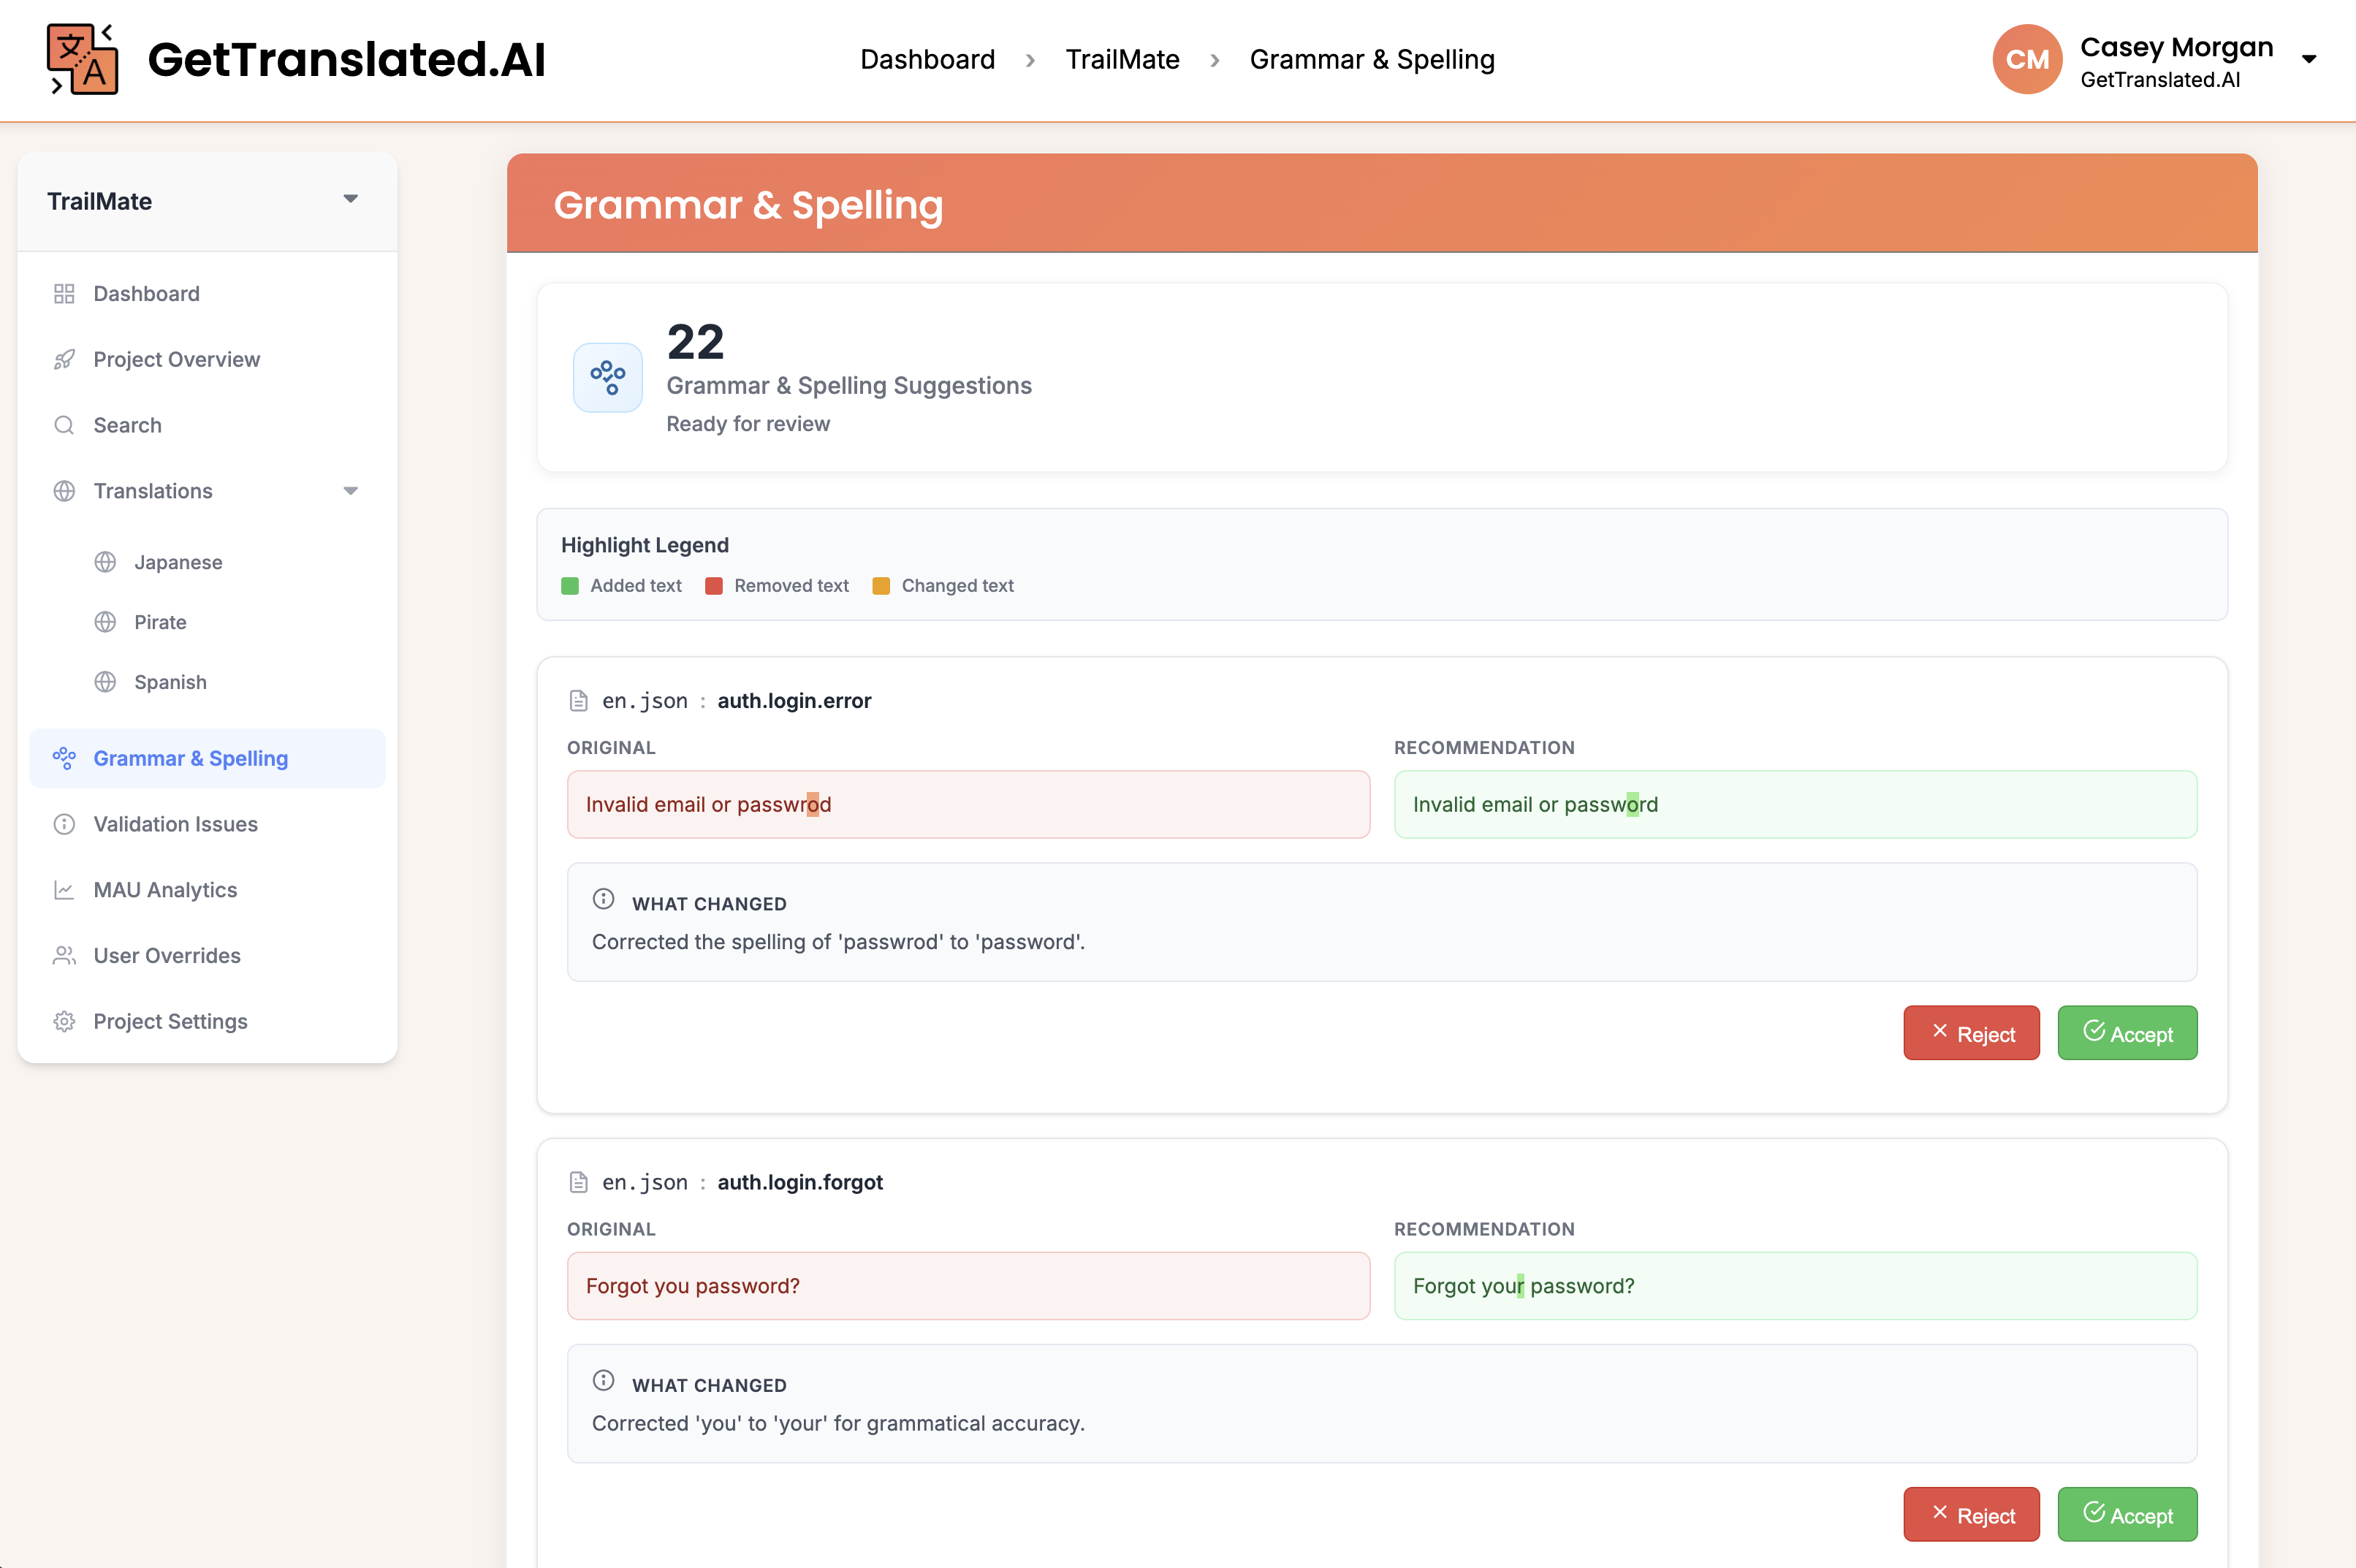This screenshot has height=1568, width=2356.
Task: Navigate to Dashboard in the breadcrumb
Action: pos(927,59)
